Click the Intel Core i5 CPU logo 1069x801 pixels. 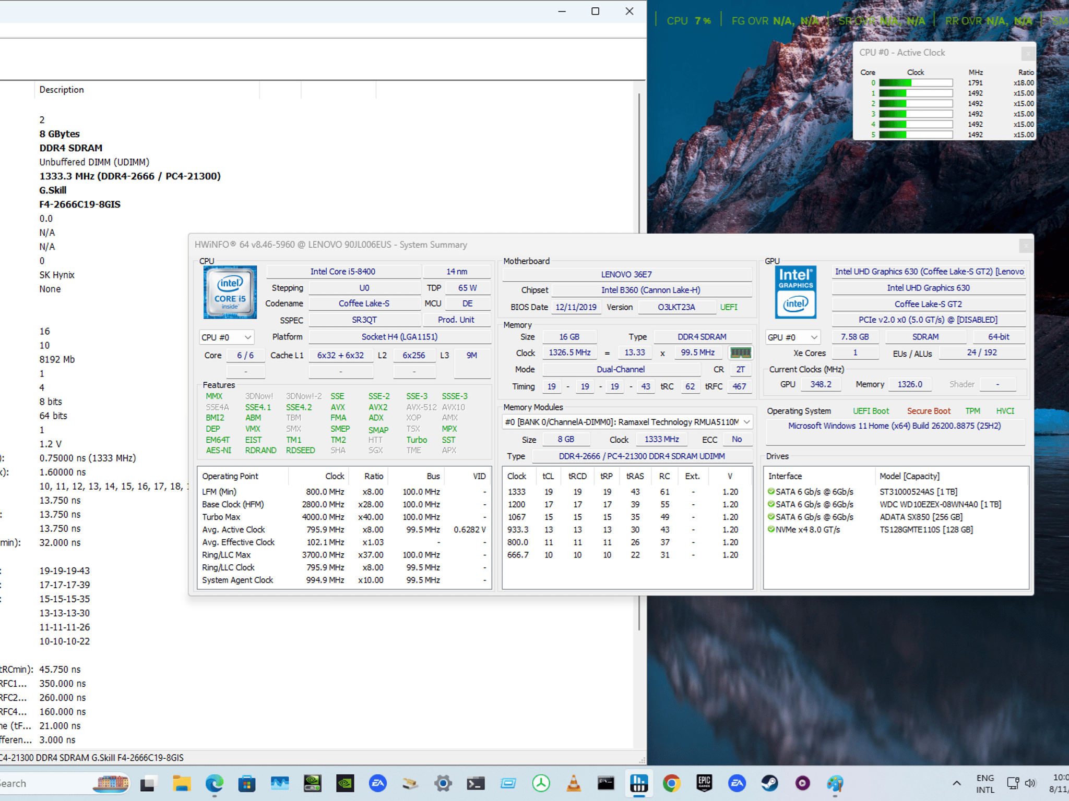(230, 293)
